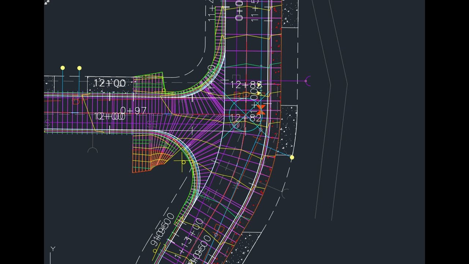
Task: Select the 0+97 station label
Action: click(x=133, y=110)
